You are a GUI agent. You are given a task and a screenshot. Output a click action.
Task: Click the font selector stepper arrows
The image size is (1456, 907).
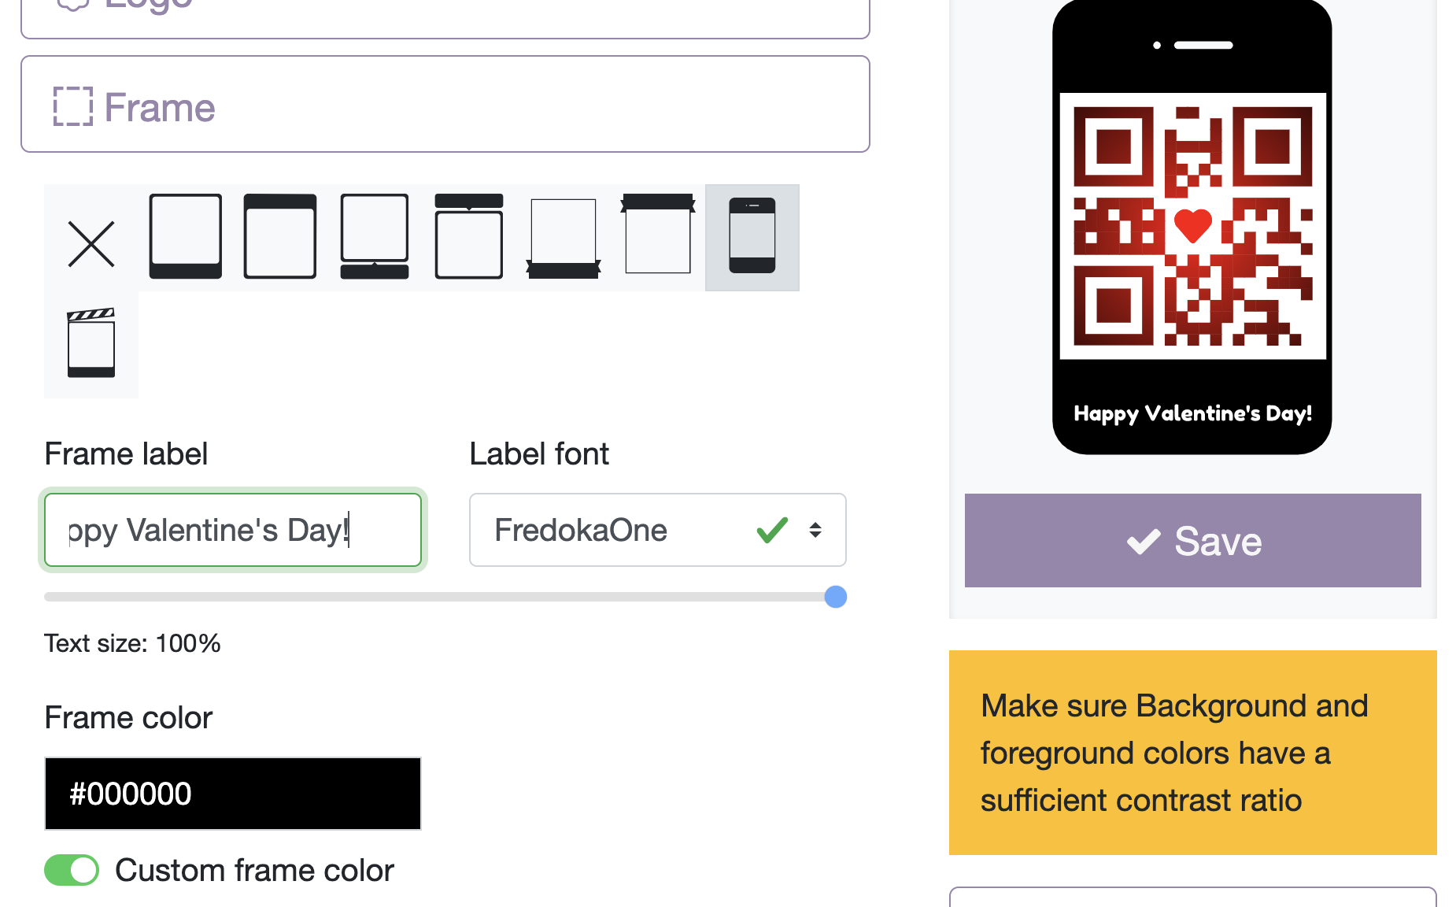coord(815,530)
